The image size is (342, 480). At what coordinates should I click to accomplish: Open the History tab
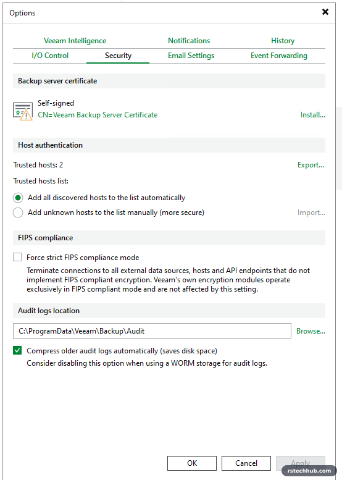(x=283, y=41)
